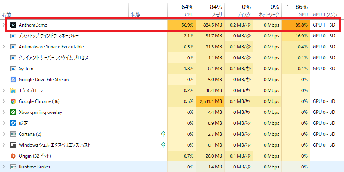Click 設定 memory value 8.9 MB
The height and width of the screenshot is (172, 344).
[215, 123]
